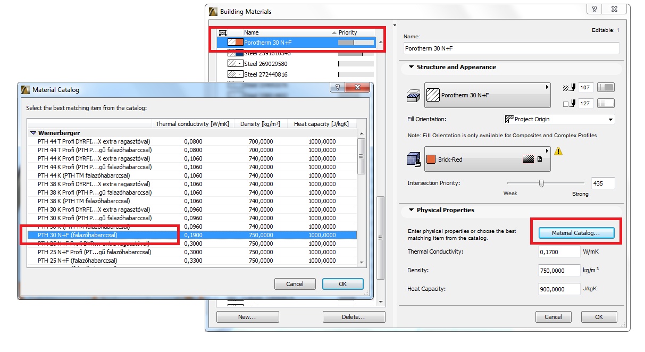Click the Intersection Priority slider handle
645x352 pixels.
pyautogui.click(x=541, y=183)
